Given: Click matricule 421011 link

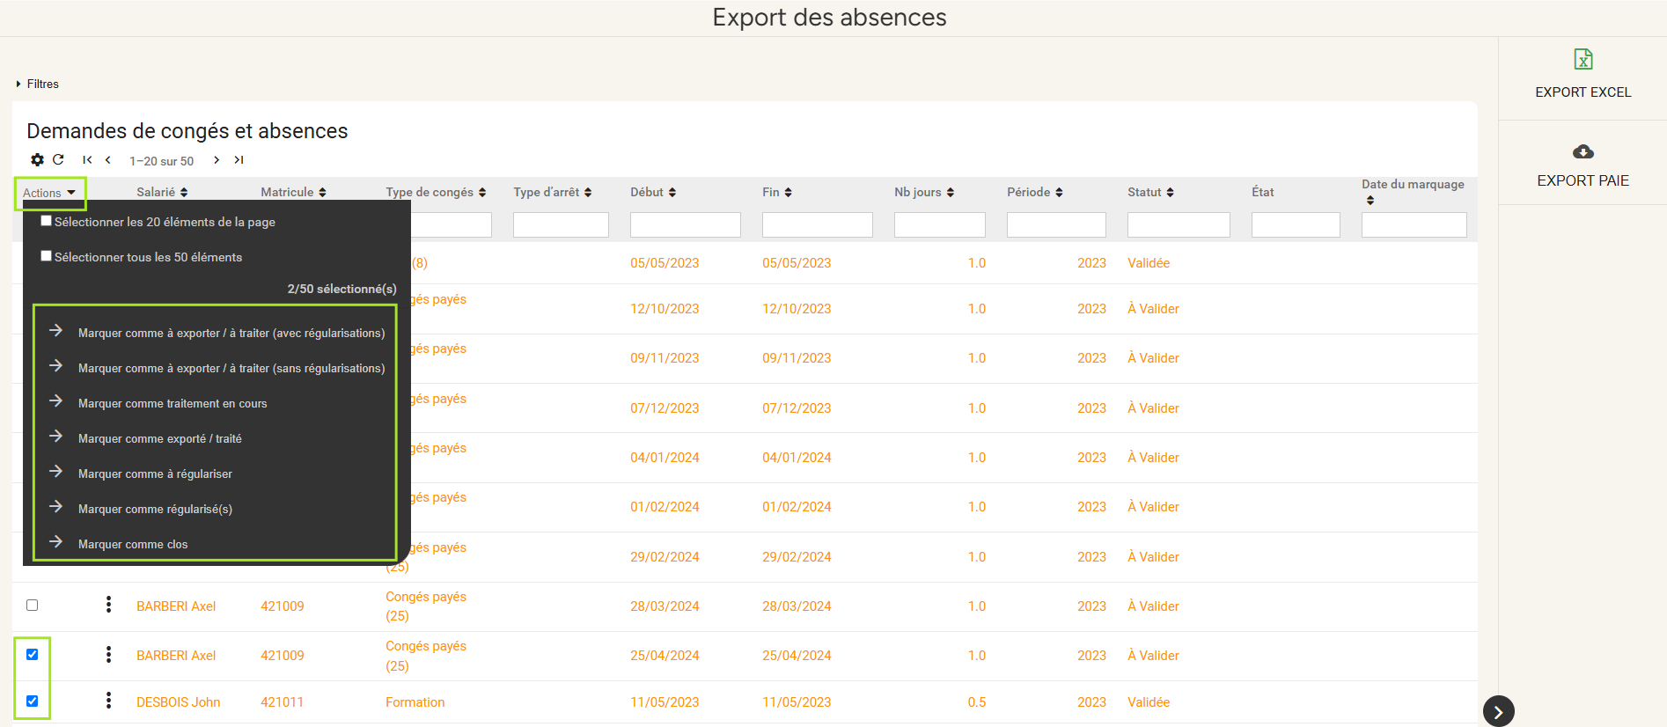Looking at the screenshot, I should pos(282,702).
